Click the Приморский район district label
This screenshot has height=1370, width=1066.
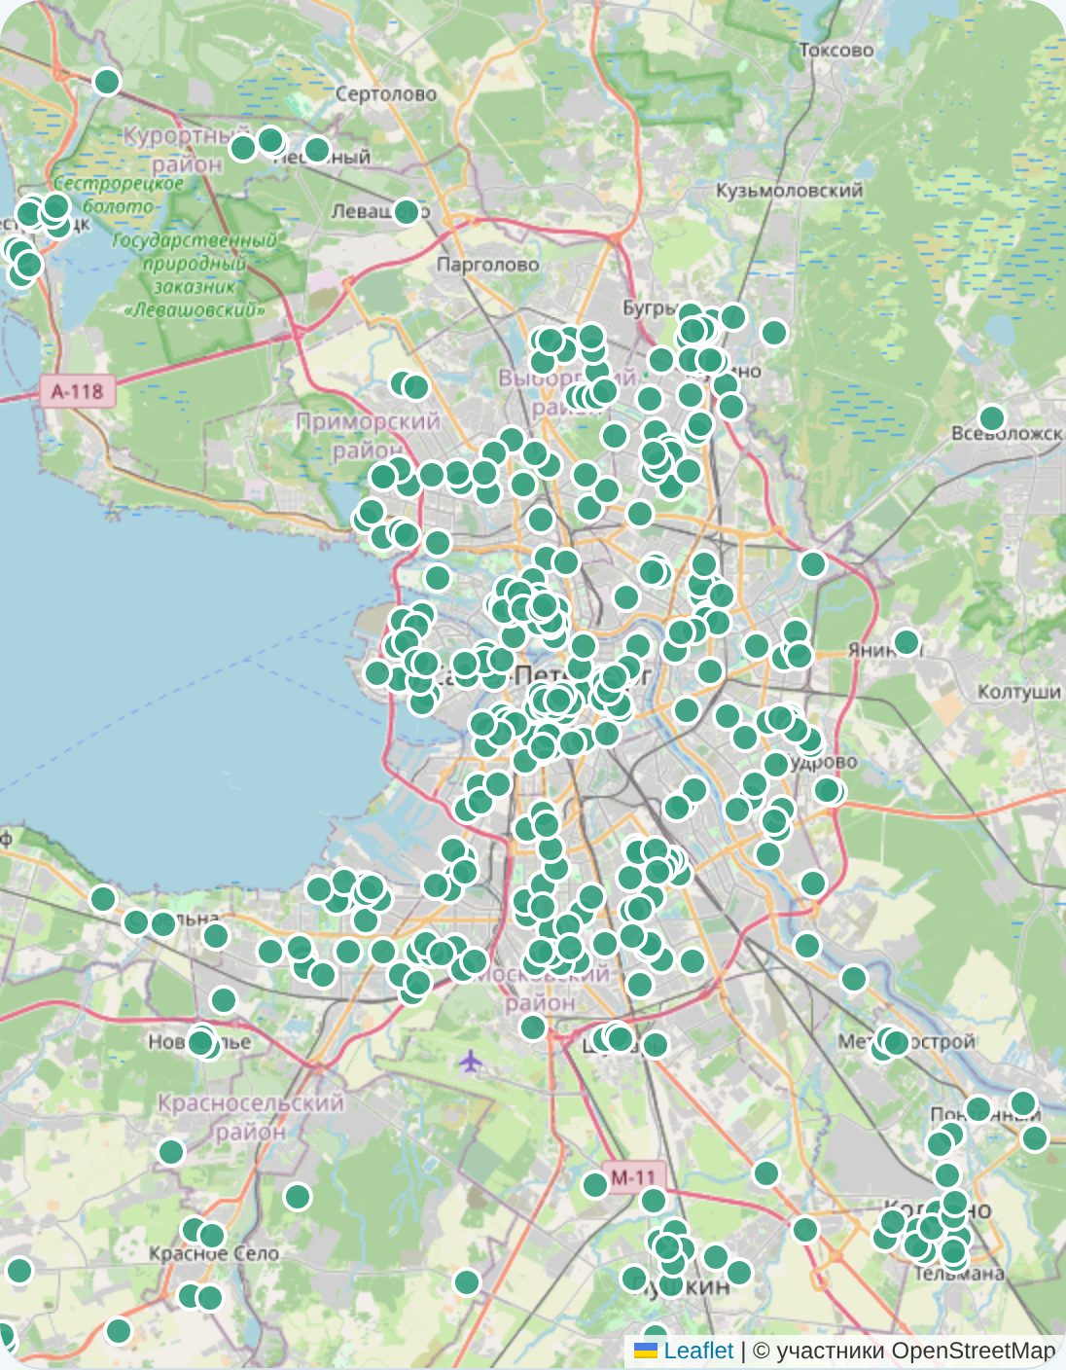click(x=368, y=436)
